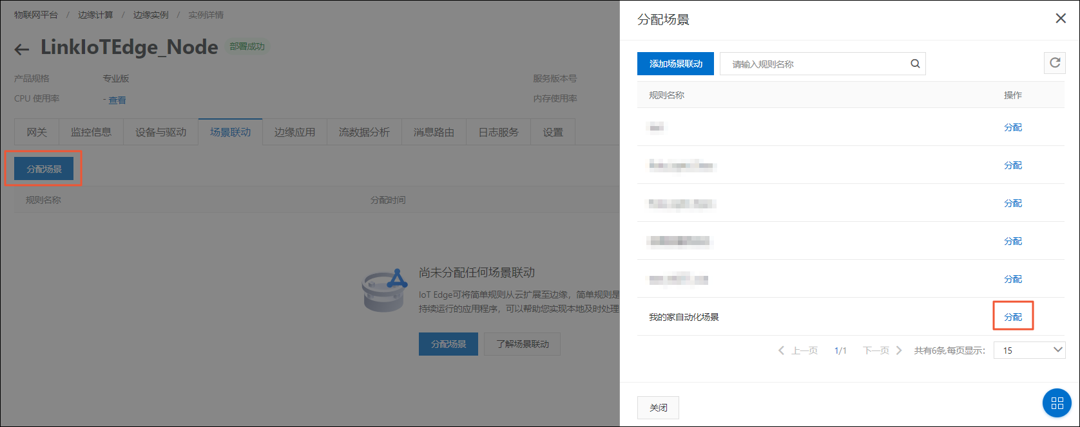Select the 场景联动 tab
The width and height of the screenshot is (1080, 427).
230,132
